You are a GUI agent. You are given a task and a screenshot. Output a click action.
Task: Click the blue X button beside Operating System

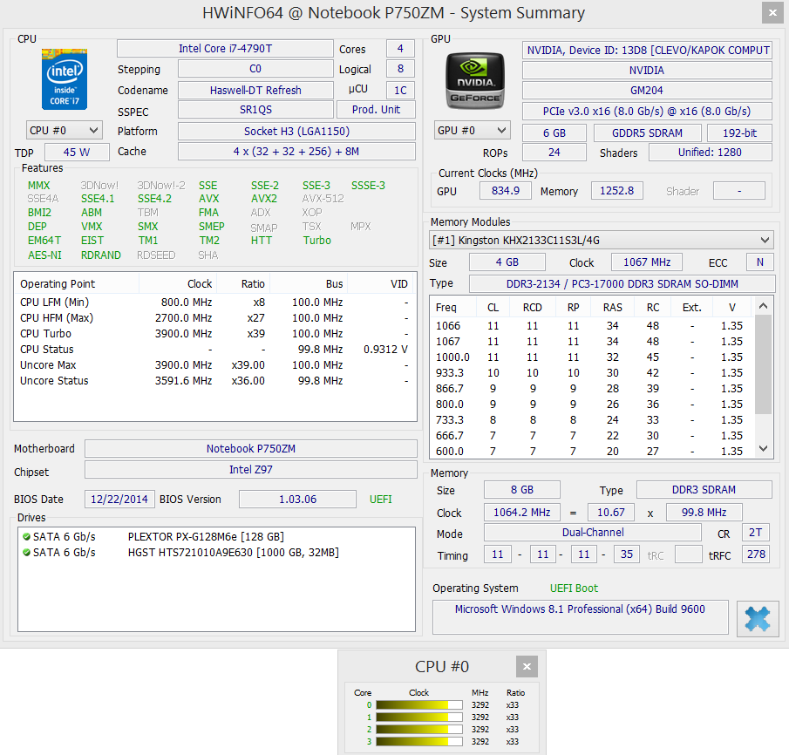[x=758, y=619]
